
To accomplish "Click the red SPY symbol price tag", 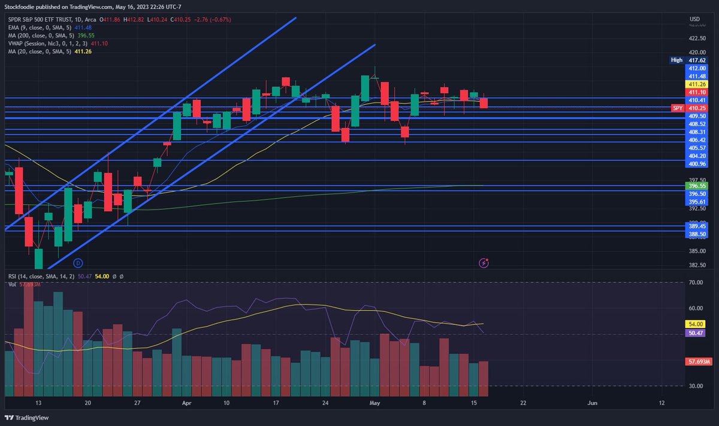I will pos(678,108).
